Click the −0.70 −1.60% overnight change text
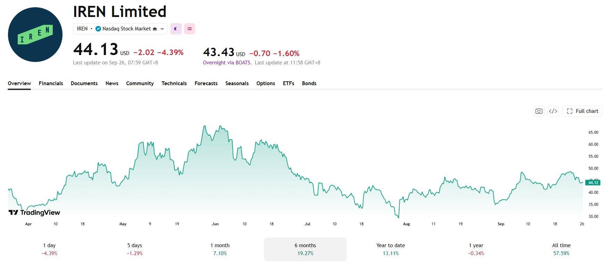 274,53
